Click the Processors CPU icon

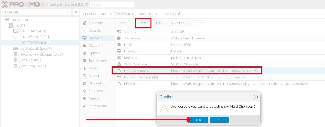pyautogui.click(x=119, y=38)
